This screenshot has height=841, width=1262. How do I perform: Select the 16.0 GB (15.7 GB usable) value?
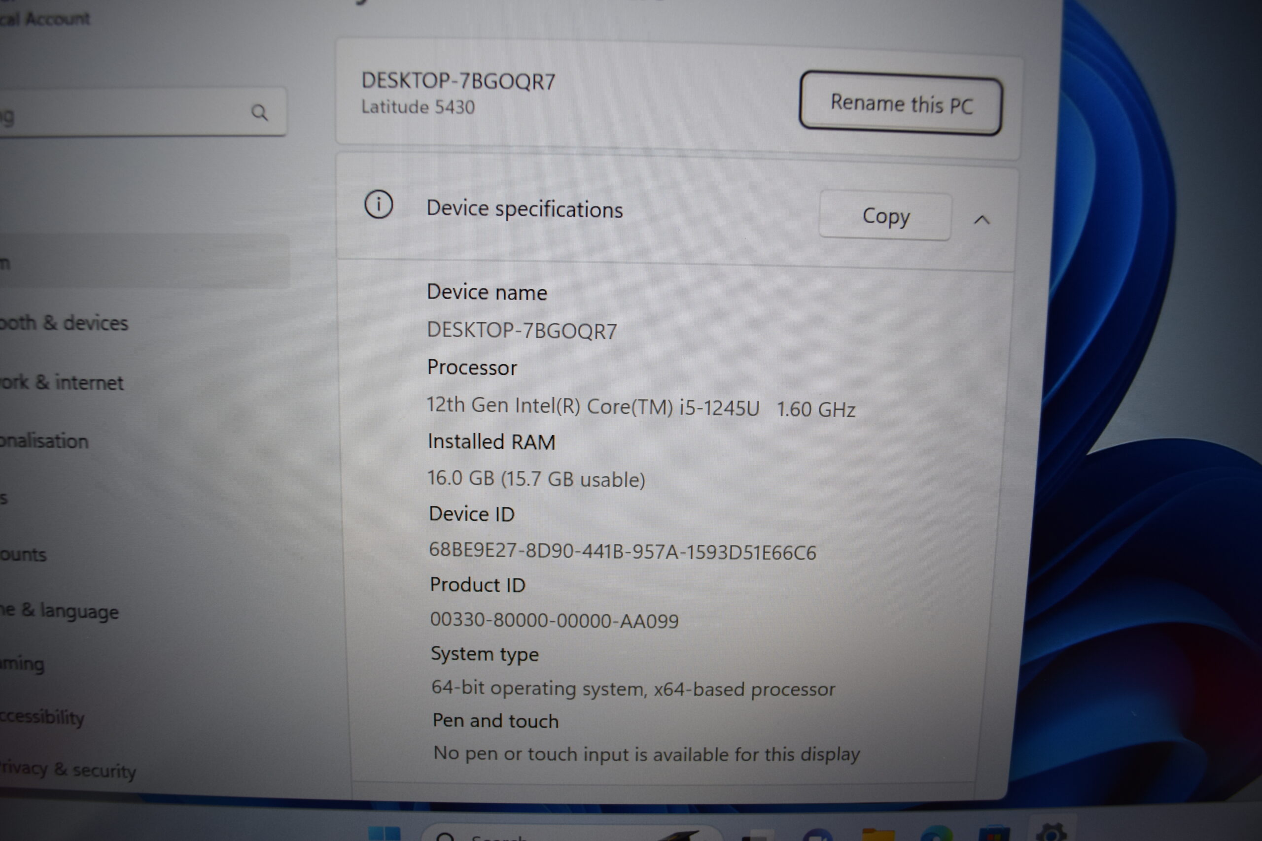536,478
